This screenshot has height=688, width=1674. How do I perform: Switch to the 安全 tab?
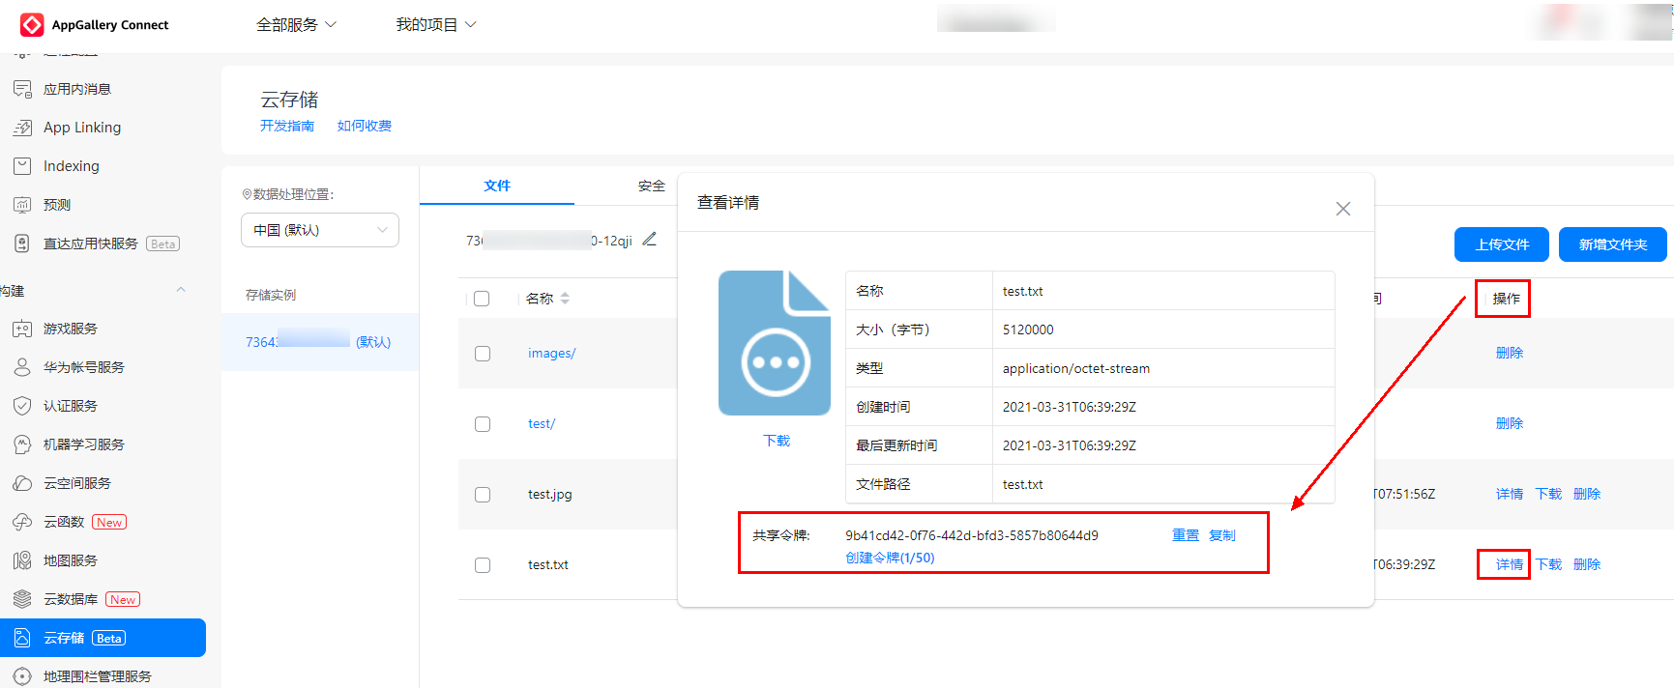pyautogui.click(x=651, y=186)
